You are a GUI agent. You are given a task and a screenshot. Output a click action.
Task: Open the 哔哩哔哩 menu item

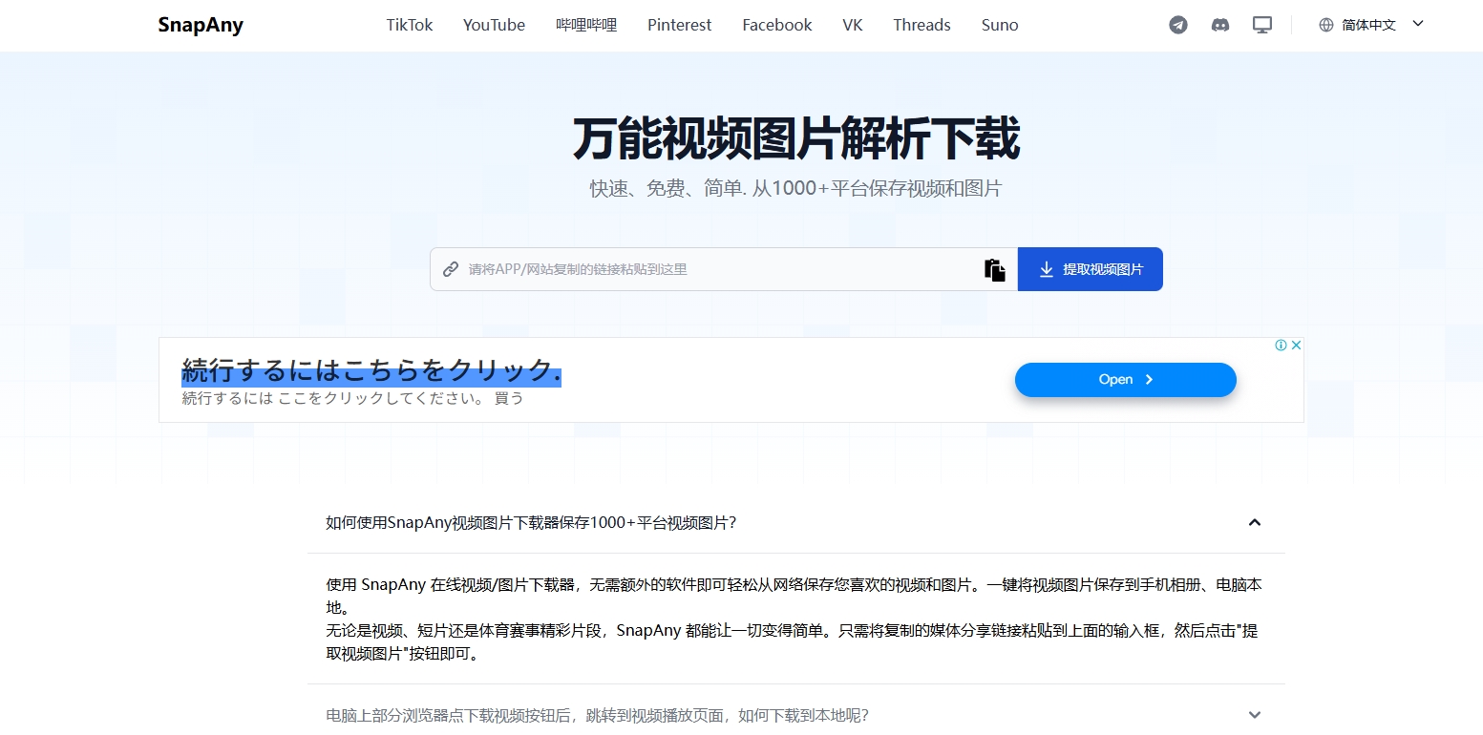[x=586, y=26]
